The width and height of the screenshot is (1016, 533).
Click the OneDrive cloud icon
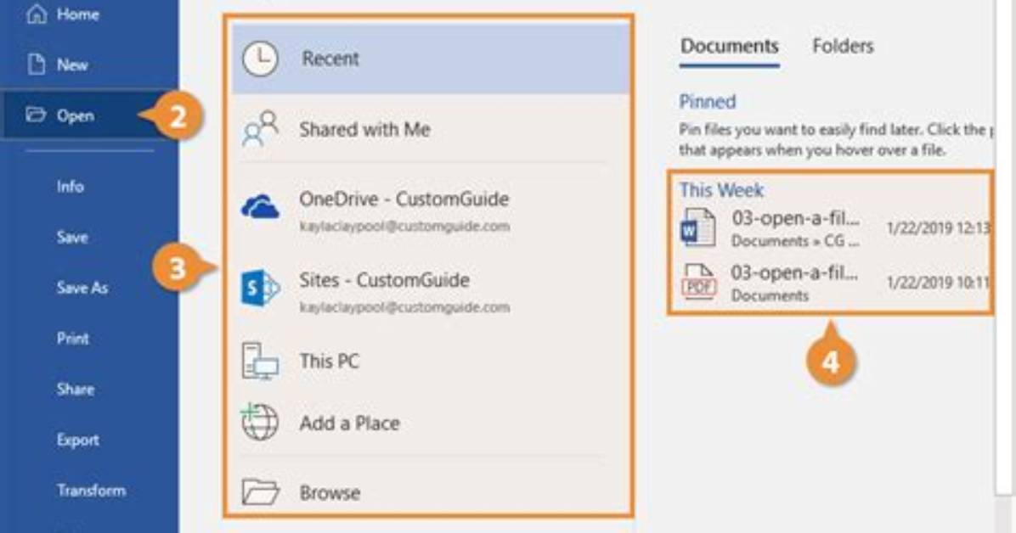point(261,207)
